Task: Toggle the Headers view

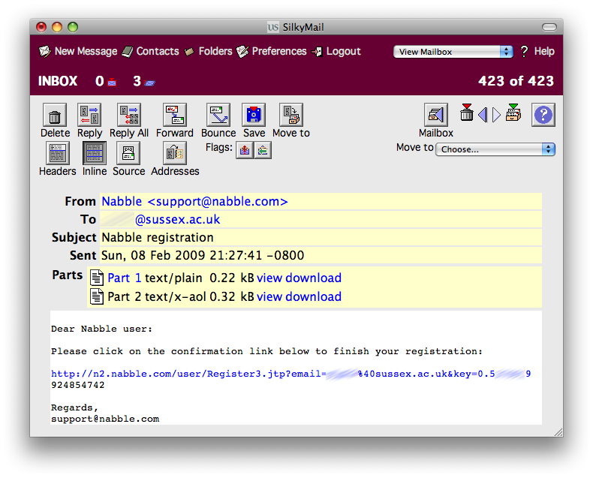Action: (57, 153)
